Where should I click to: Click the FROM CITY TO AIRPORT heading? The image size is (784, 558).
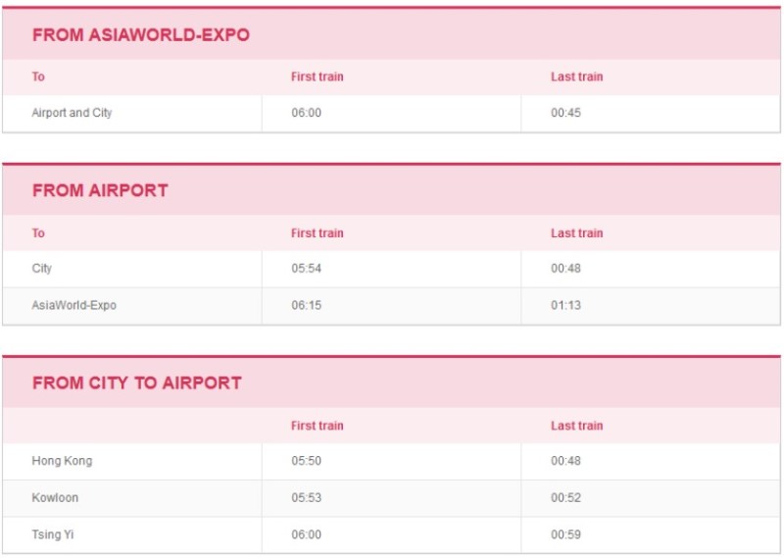click(137, 383)
